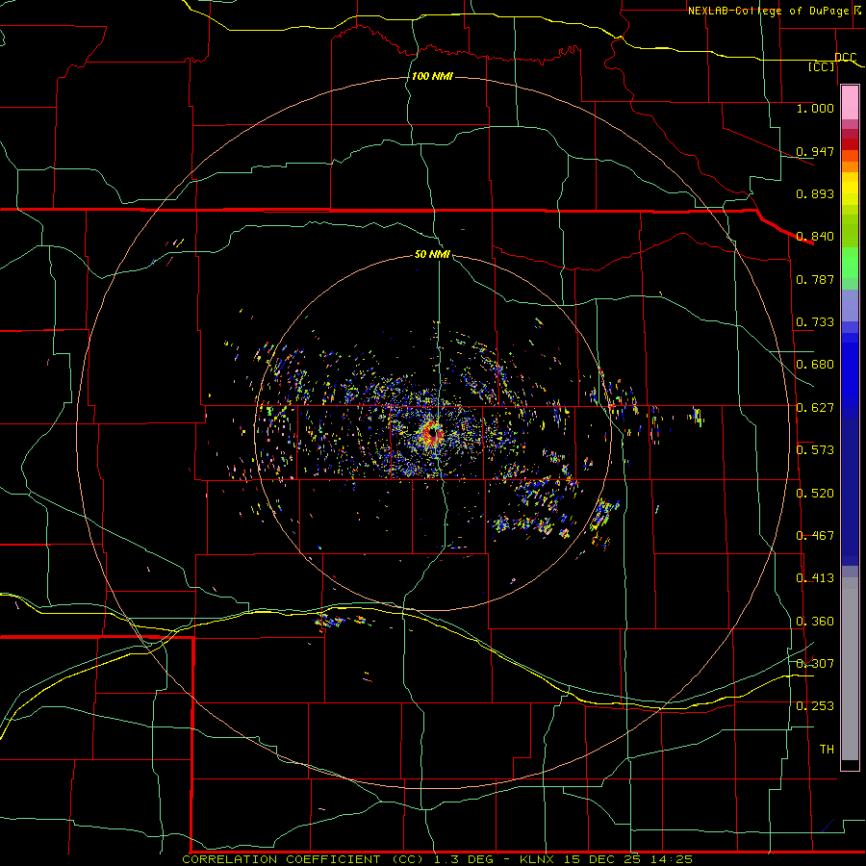
Task: Click the 0.413 scale value
Action: pyautogui.click(x=815, y=578)
